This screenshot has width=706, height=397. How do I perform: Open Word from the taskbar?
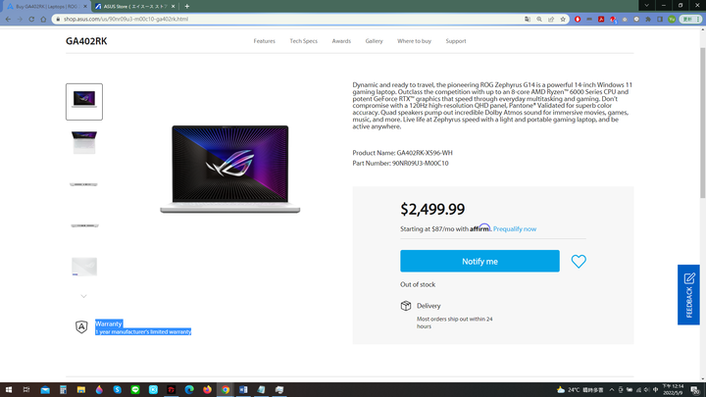243,390
